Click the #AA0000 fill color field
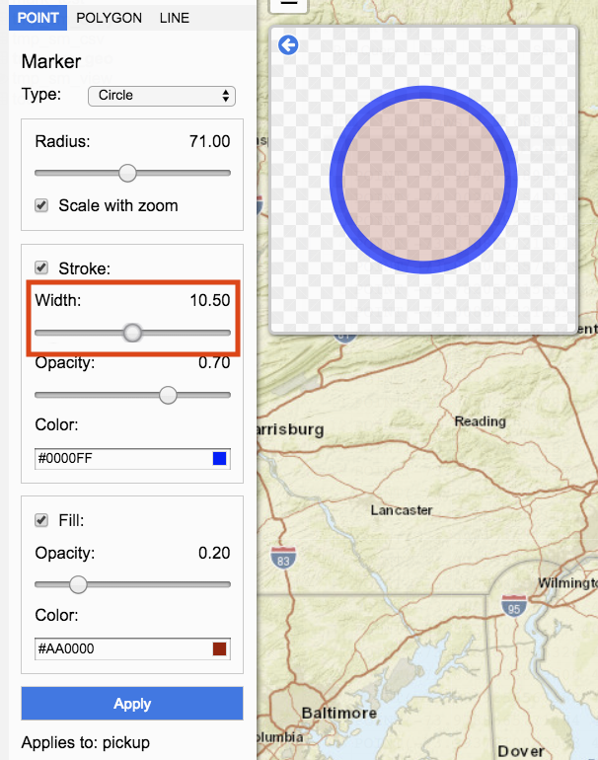Viewport: 598px width, 760px height. (132, 649)
